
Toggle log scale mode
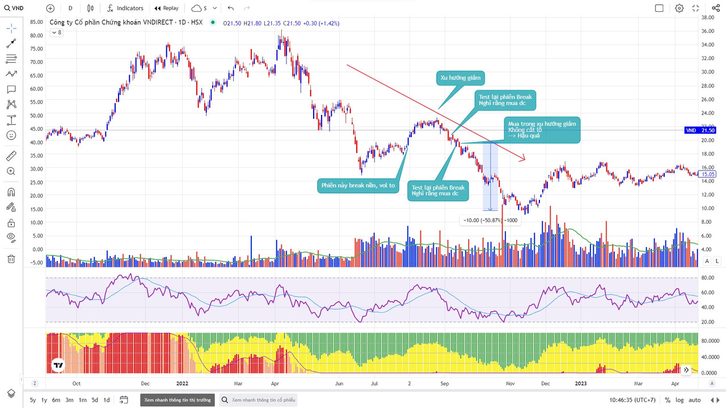tap(679, 400)
